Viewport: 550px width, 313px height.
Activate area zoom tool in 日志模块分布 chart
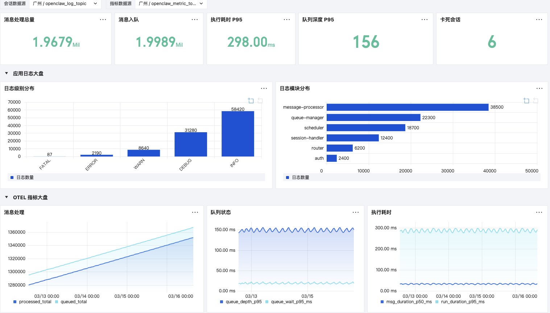click(x=526, y=100)
